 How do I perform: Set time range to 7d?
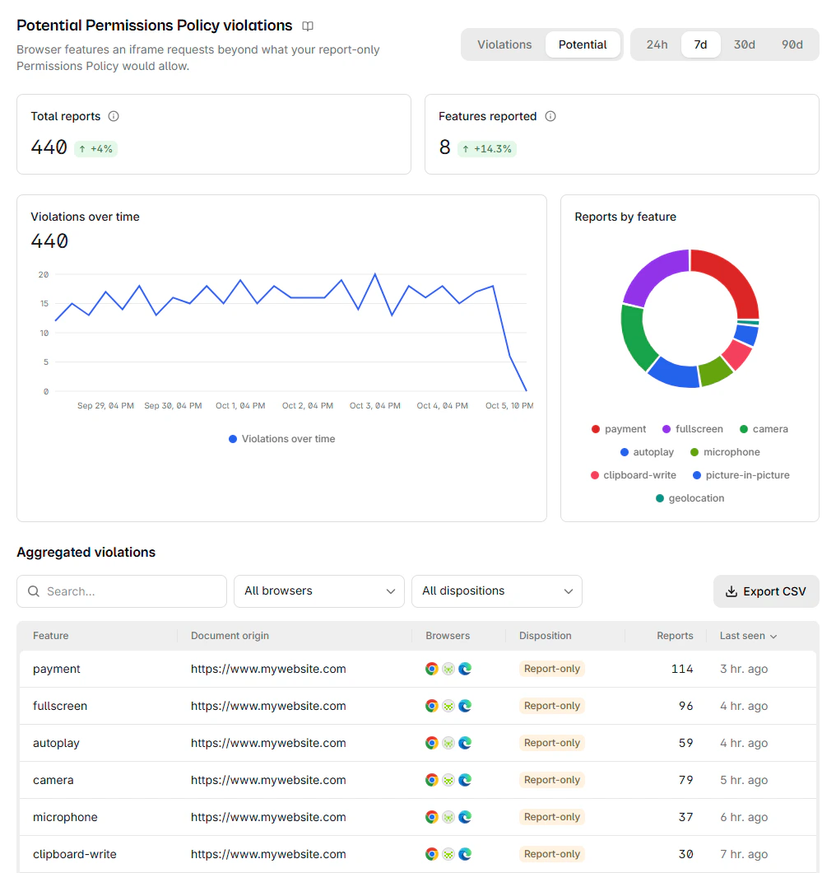(x=700, y=44)
